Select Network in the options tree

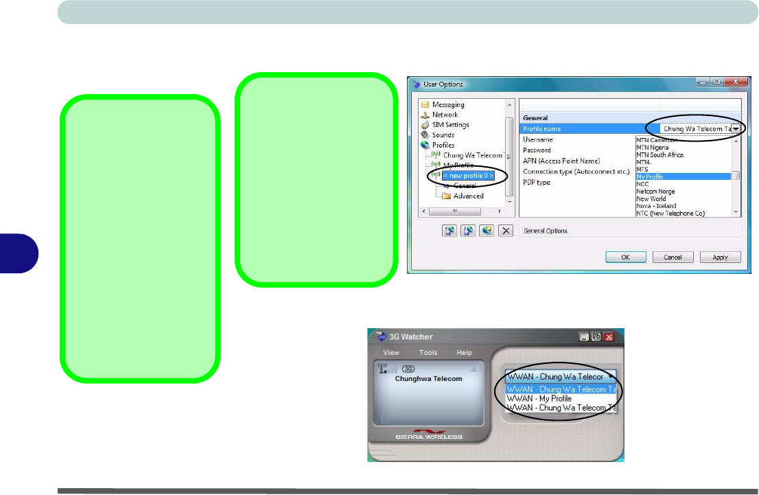click(x=445, y=115)
